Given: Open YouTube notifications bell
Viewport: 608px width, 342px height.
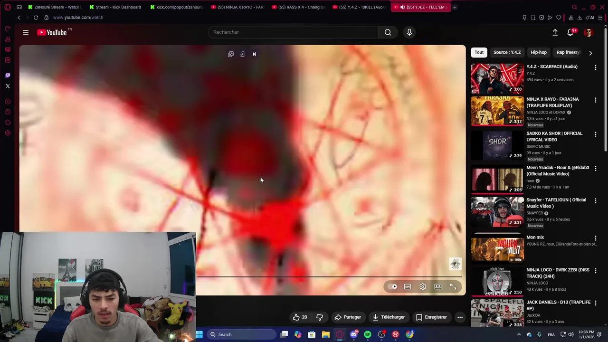Looking at the screenshot, I should tap(571, 32).
